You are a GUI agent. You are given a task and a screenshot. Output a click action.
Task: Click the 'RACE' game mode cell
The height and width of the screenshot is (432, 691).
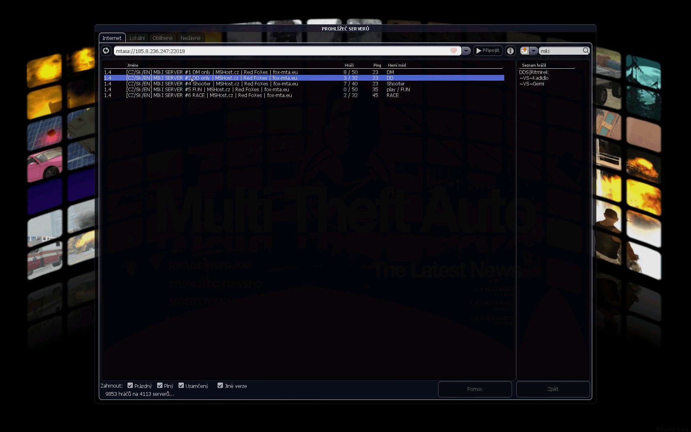point(392,95)
